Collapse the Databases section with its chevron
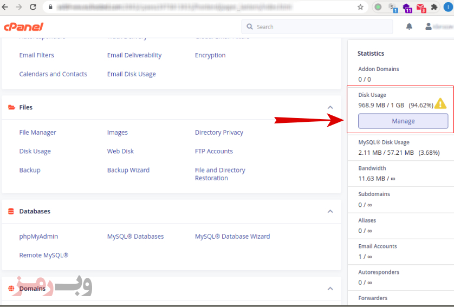Image resolution: width=454 pixels, height=307 pixels. pos(330,211)
